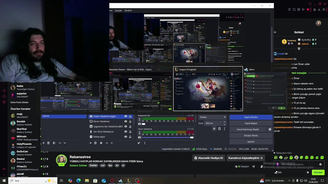Move the scene up in OBS
The image size is (328, 184).
(x=60, y=143)
